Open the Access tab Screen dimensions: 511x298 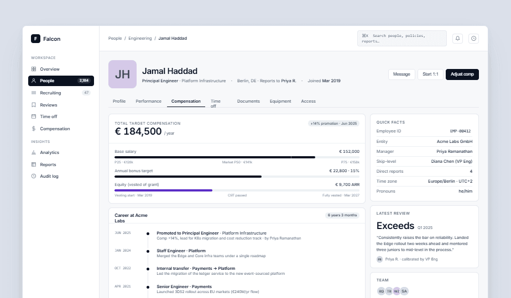point(308,101)
